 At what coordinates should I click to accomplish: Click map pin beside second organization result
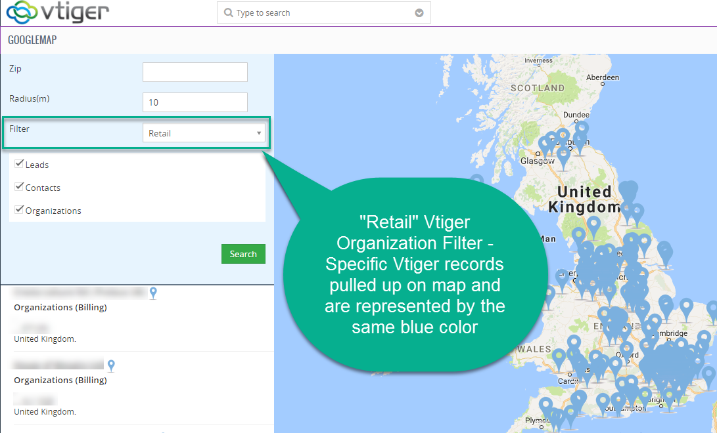(111, 365)
